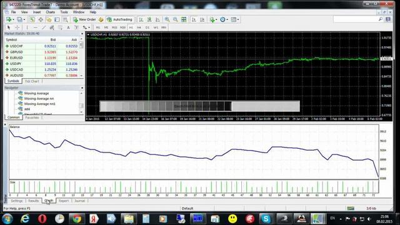Click Navigator scroll-up arrow

point(81,93)
